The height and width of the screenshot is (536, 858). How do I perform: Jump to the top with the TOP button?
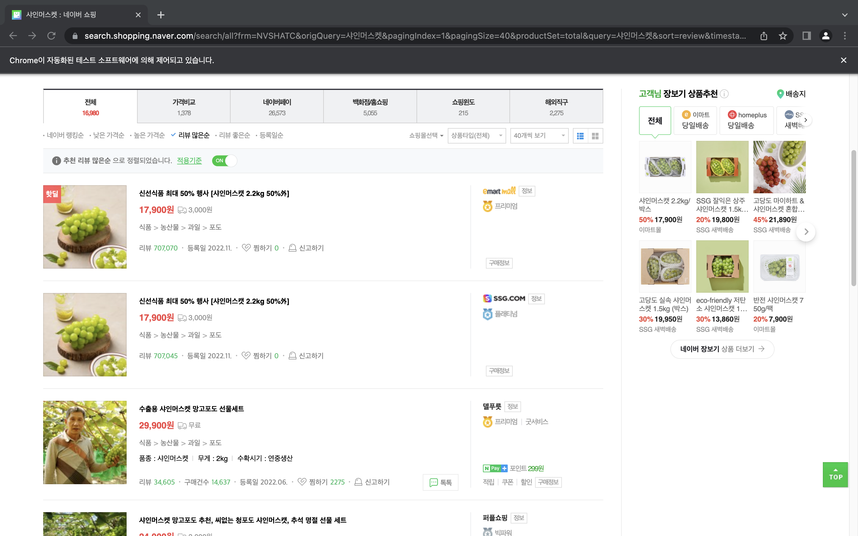click(835, 475)
